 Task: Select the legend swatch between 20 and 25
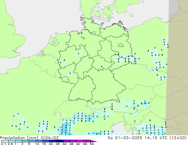click(x=53, y=141)
